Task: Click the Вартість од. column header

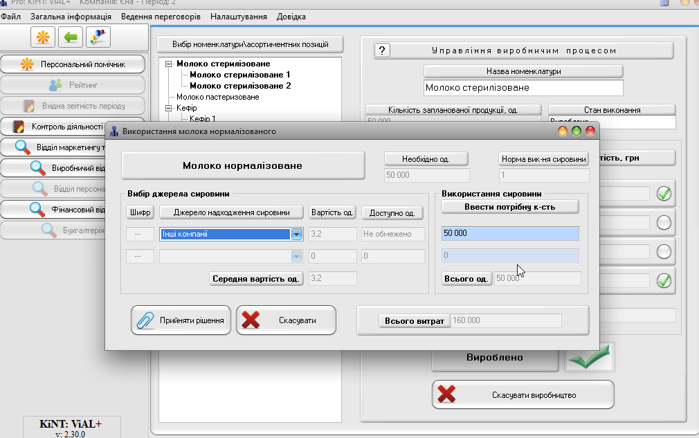Action: tap(332, 212)
